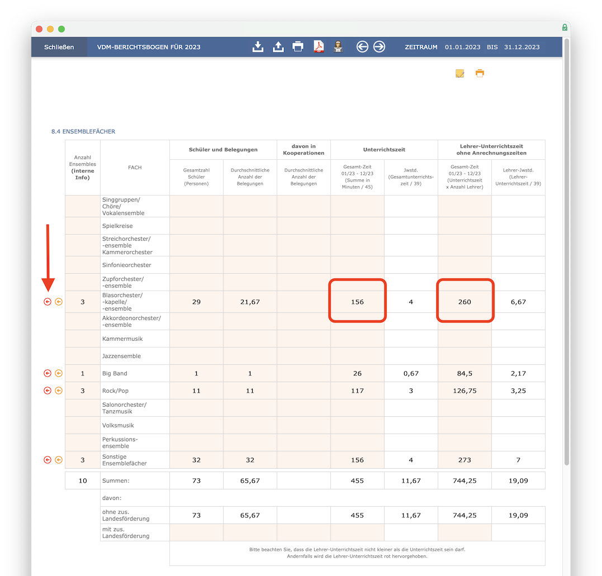Click the orange printer icon
The height and width of the screenshot is (576, 602).
click(480, 73)
